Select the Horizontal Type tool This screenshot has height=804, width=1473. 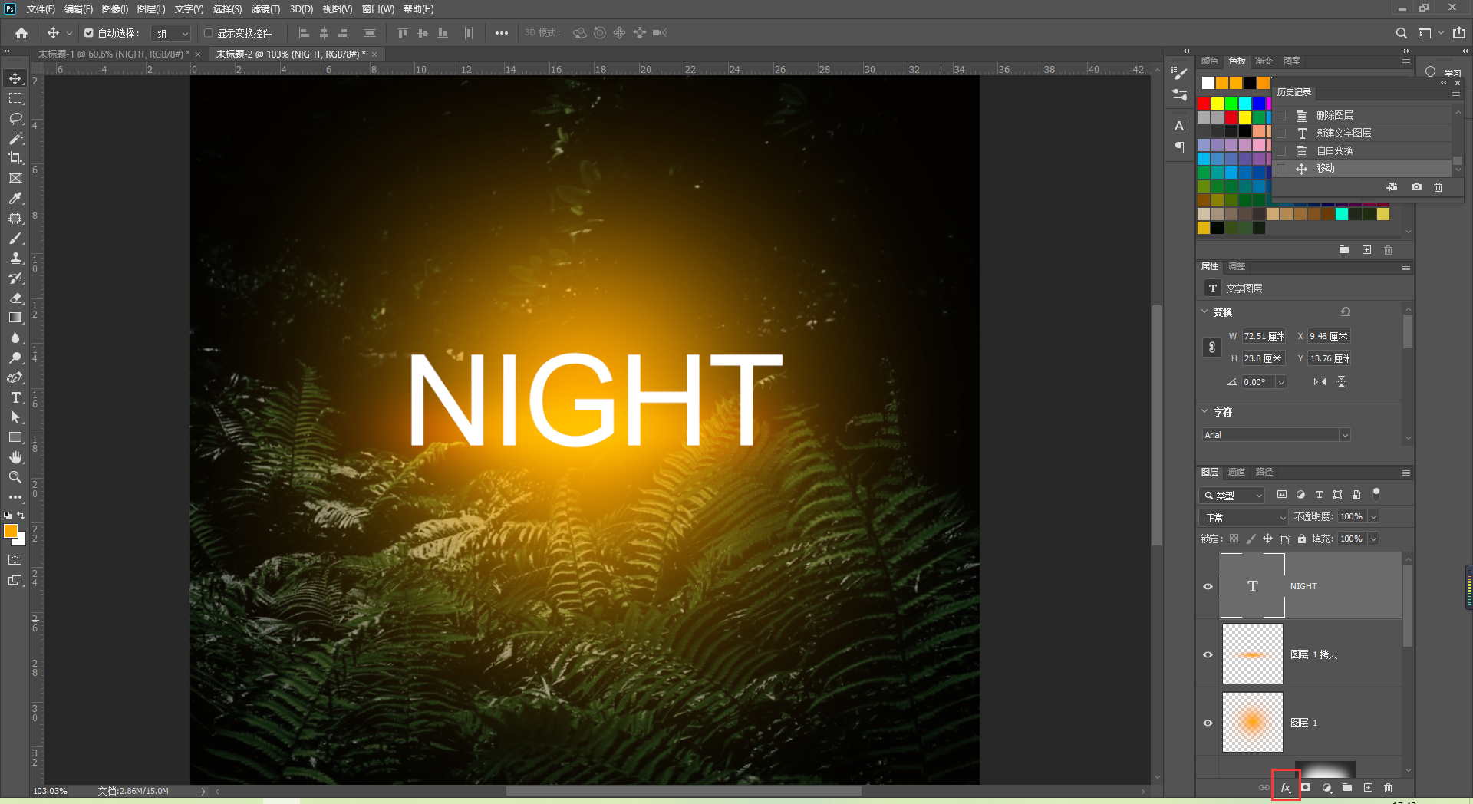tap(15, 397)
